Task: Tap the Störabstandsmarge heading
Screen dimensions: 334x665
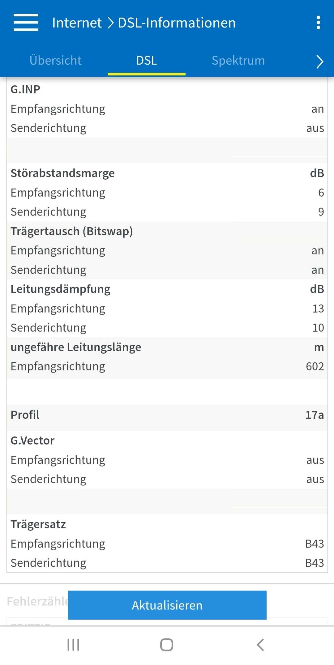Action: click(x=62, y=173)
